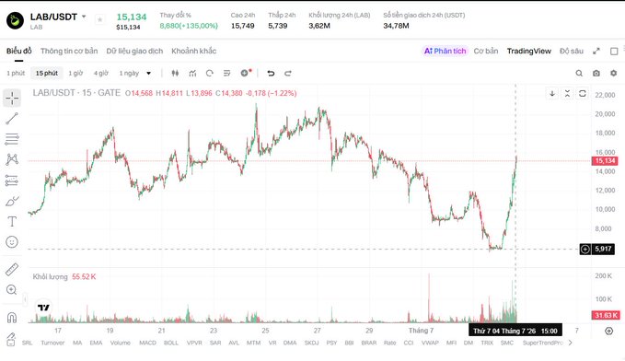Expand more indicators with right chevron
The width and height of the screenshot is (625, 361).
click(571, 343)
